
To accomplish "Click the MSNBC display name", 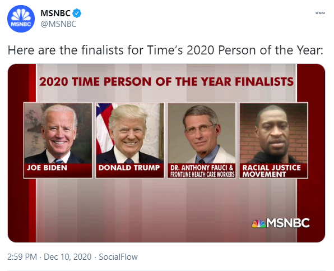I will (55, 13).
